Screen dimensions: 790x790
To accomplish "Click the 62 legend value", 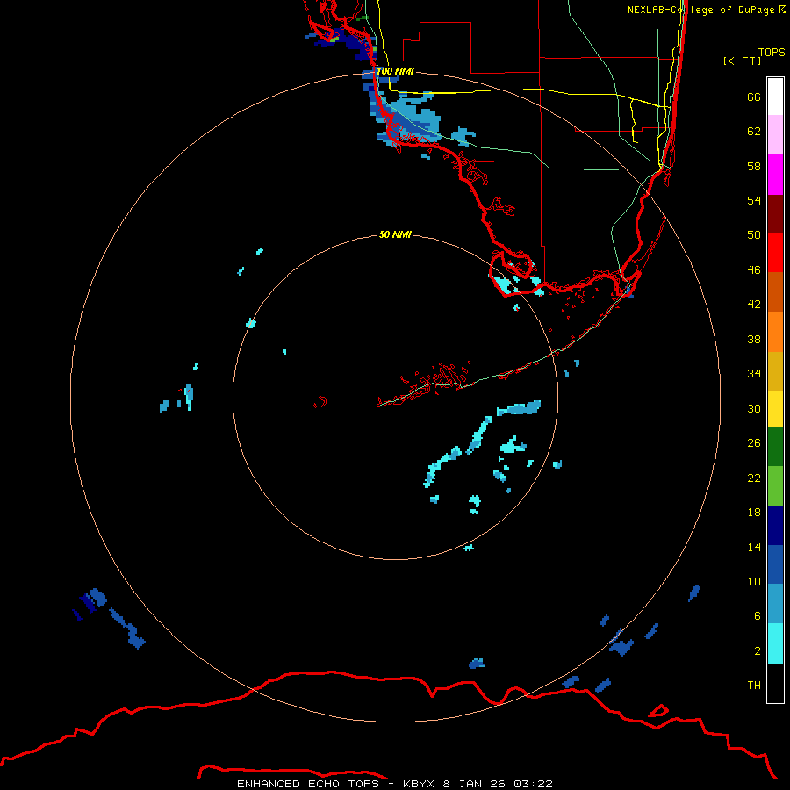I will point(754,132).
